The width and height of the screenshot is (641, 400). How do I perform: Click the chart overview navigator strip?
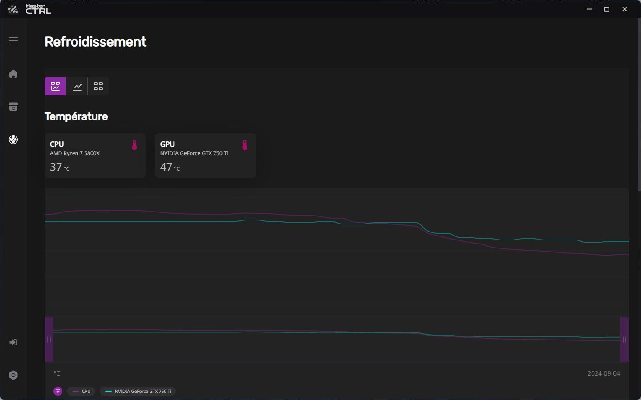click(x=337, y=340)
